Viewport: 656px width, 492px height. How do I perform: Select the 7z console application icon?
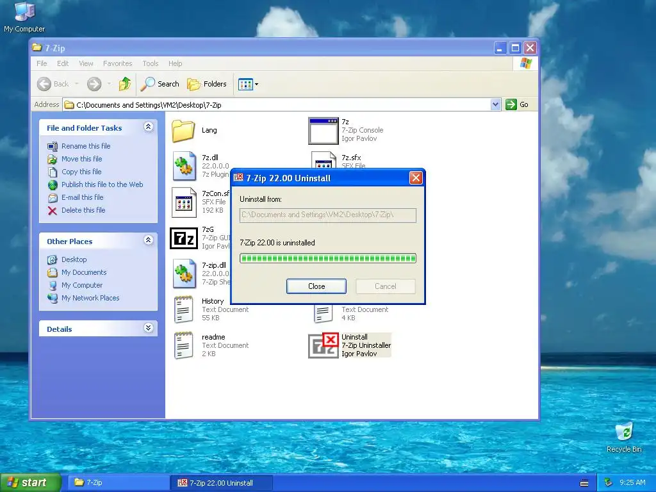point(324,131)
